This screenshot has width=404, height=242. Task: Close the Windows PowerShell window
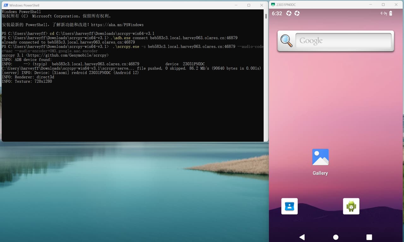(262, 5)
